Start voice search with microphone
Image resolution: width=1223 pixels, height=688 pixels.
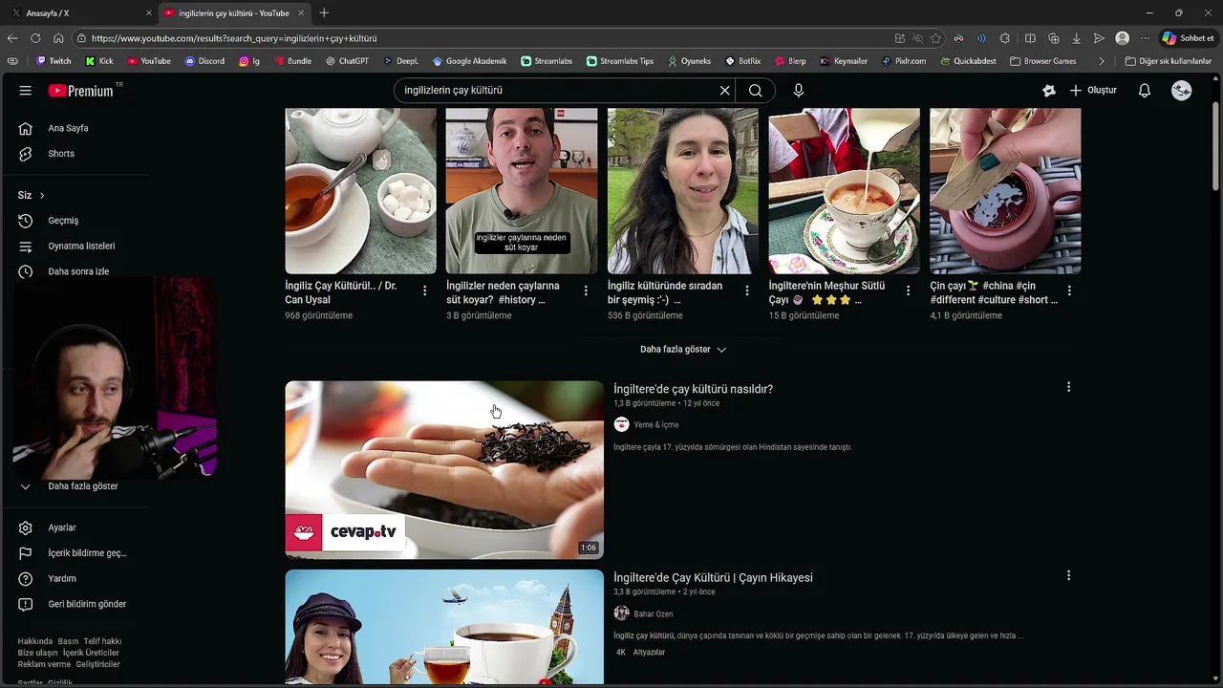[799, 91]
